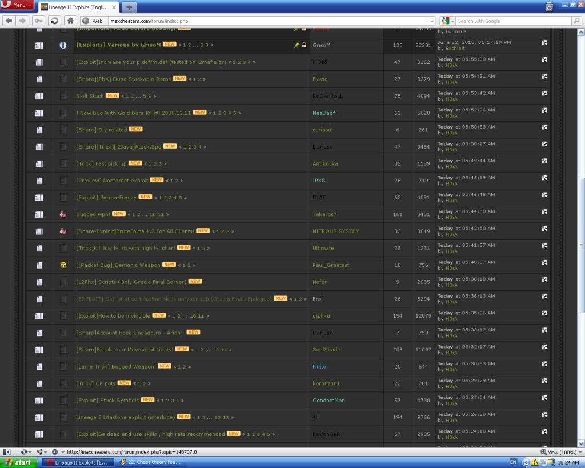Jump to last post of How to be invincible
This screenshot has width=585, height=468.
(x=544, y=313)
